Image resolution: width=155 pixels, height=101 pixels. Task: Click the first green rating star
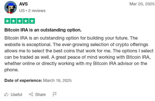coord(7,21)
